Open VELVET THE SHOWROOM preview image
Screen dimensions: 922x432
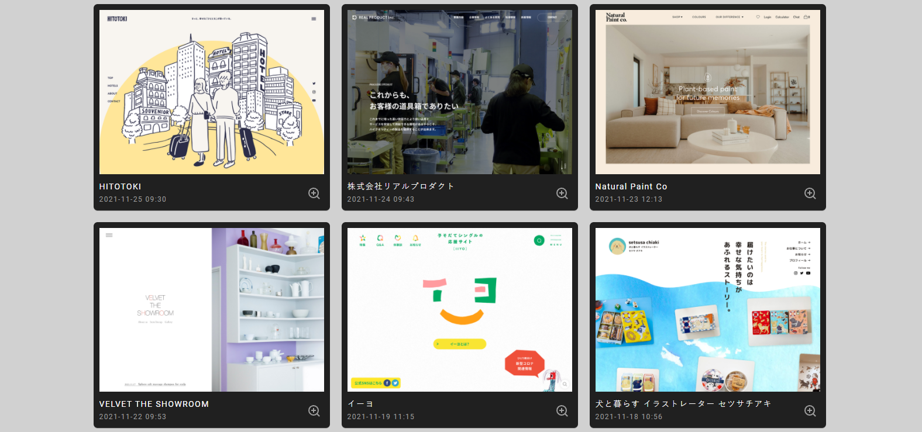click(x=212, y=310)
